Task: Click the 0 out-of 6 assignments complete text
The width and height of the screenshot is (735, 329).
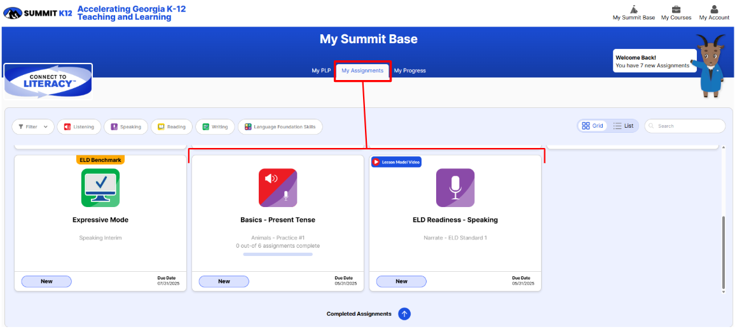Action: (x=278, y=246)
